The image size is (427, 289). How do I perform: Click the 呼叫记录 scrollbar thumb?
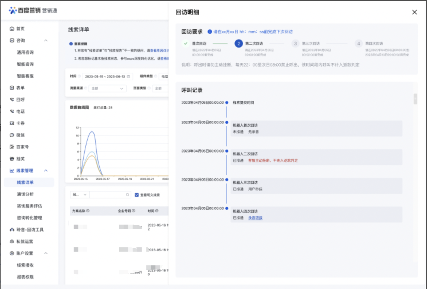click(415, 99)
